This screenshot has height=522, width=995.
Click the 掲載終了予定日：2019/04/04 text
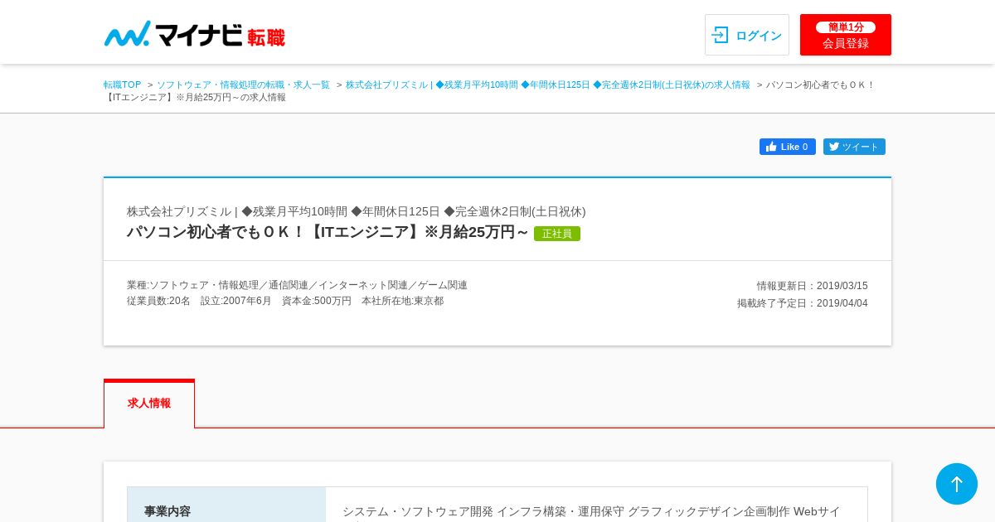pyautogui.click(x=803, y=303)
